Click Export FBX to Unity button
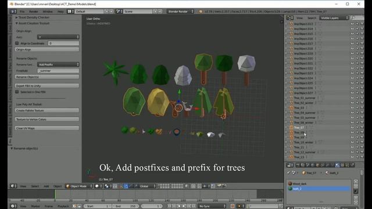 coord(46,86)
